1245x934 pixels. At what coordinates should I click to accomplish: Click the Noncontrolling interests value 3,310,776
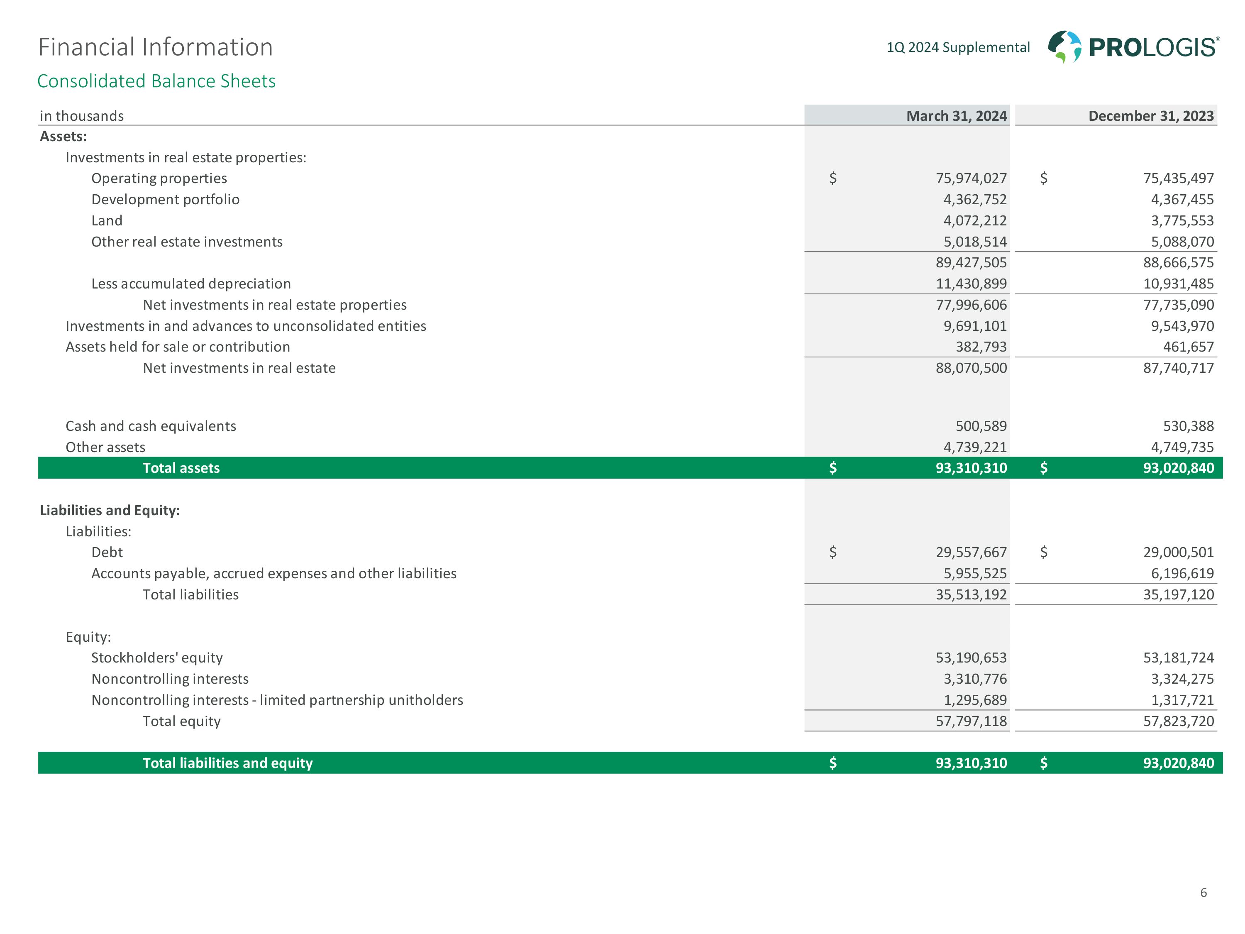tap(975, 679)
